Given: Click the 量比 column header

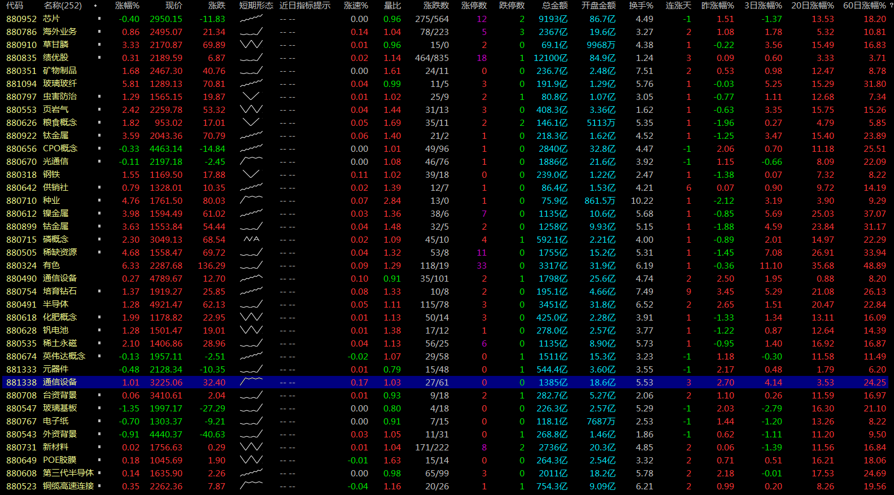Looking at the screenshot, I should click(392, 6).
